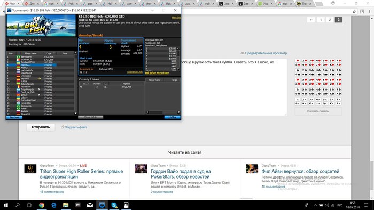Sort tables by the table number column

[84, 84]
